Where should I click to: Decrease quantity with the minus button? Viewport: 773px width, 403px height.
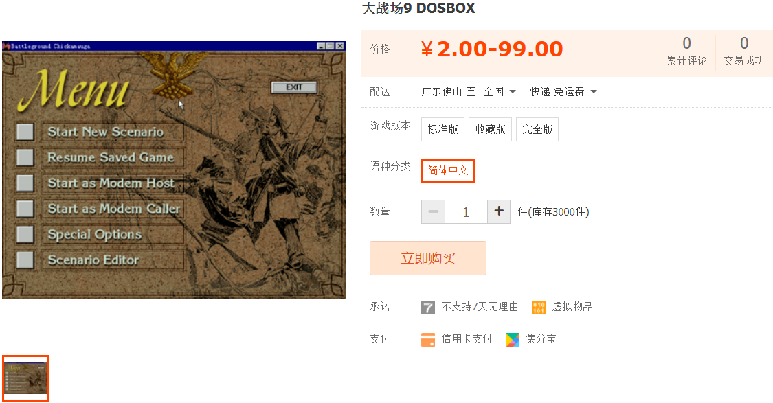coord(434,212)
